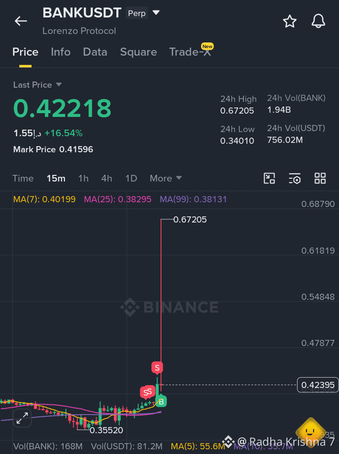
Task: Tap the yellow smiley assistant icon
Action: coord(310,432)
